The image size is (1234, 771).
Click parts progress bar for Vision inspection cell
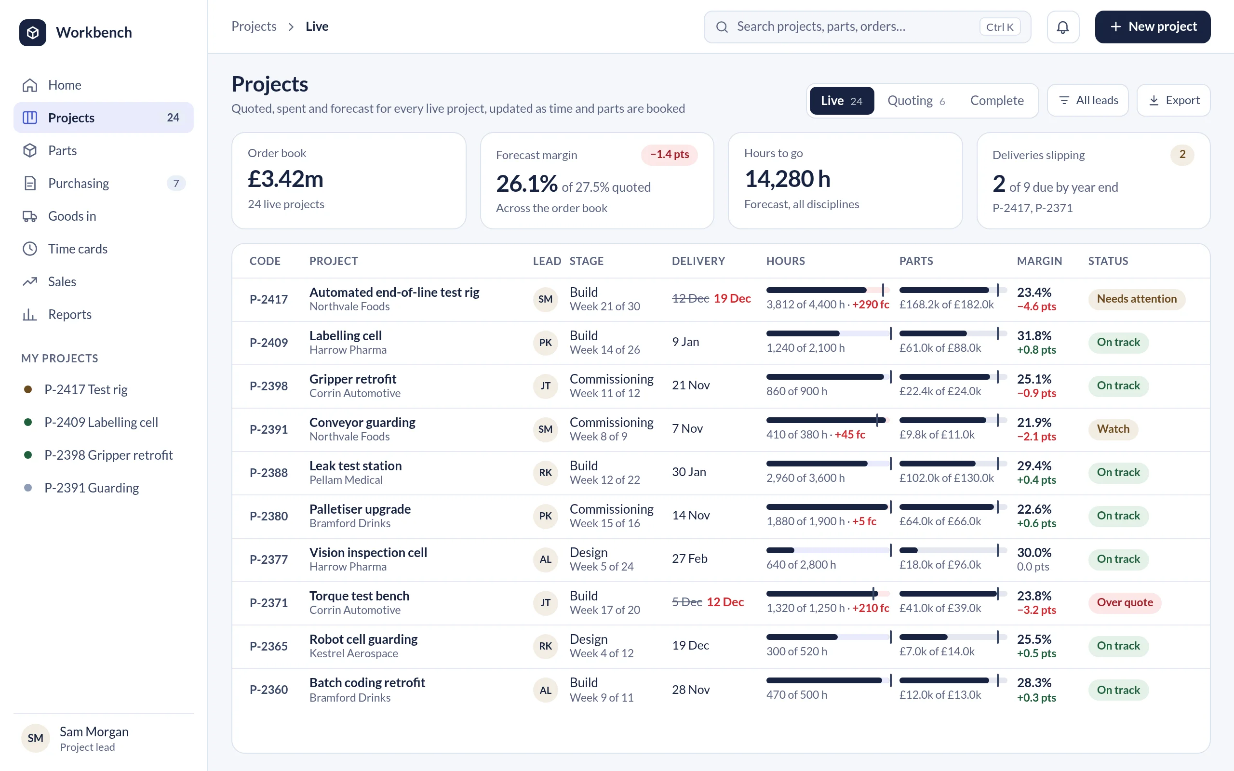coord(953,550)
